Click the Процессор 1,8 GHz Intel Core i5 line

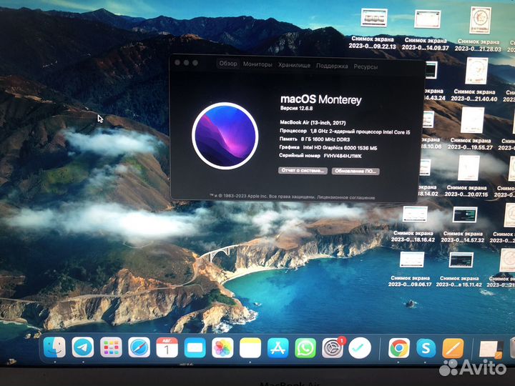345,132
